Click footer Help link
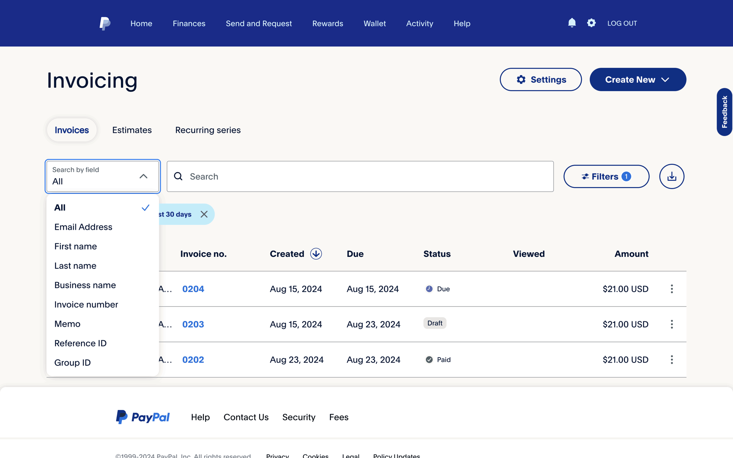 [200, 417]
